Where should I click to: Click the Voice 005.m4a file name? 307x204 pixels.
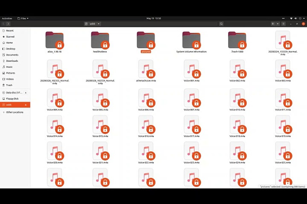[x=100, y=110]
